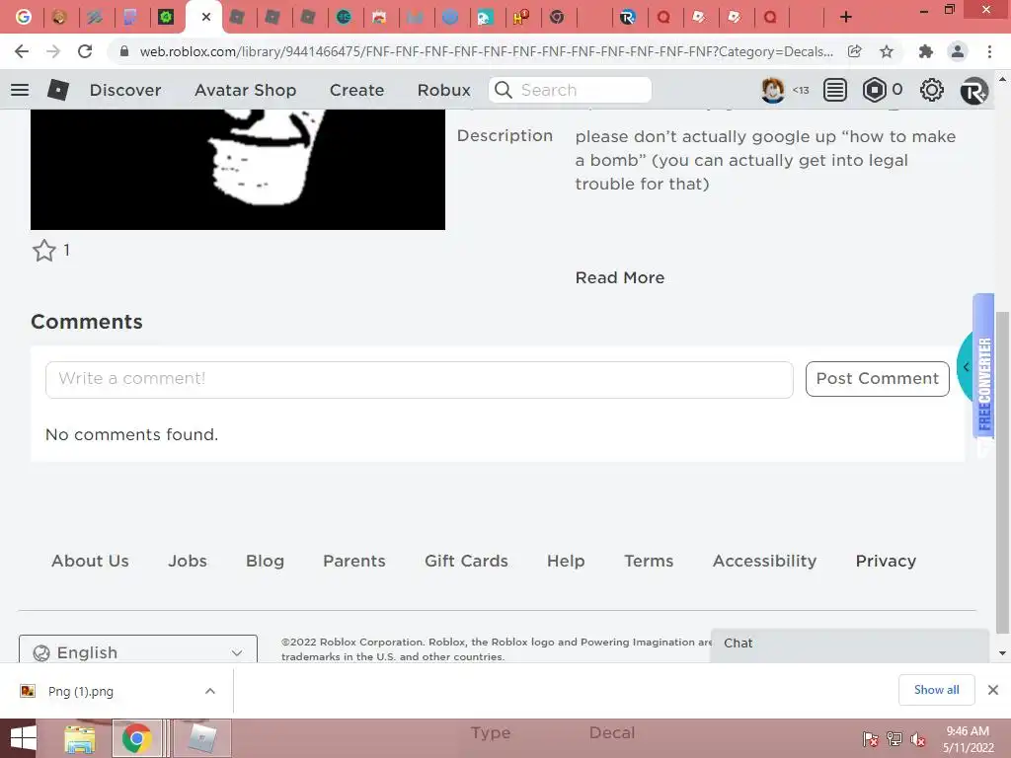This screenshot has height=758, width=1011.
Task: Open the Windows Start menu
Action: pos(24,738)
